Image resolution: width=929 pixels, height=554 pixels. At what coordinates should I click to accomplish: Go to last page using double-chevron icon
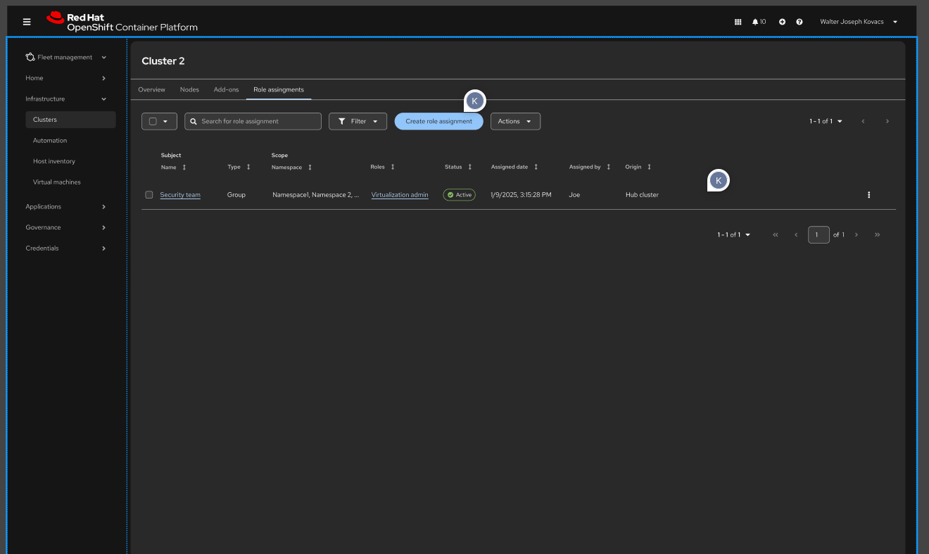[877, 235]
